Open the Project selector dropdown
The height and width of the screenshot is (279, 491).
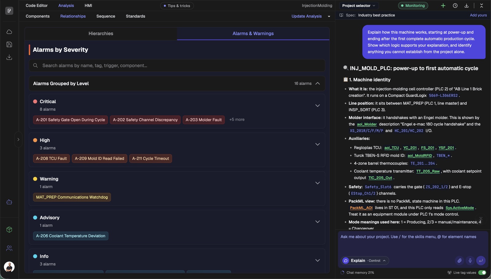click(359, 6)
